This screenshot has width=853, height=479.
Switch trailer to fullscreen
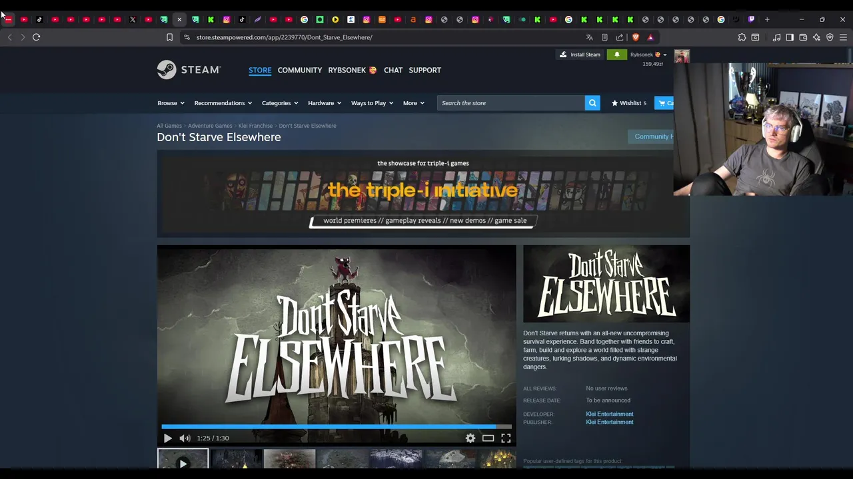506,438
